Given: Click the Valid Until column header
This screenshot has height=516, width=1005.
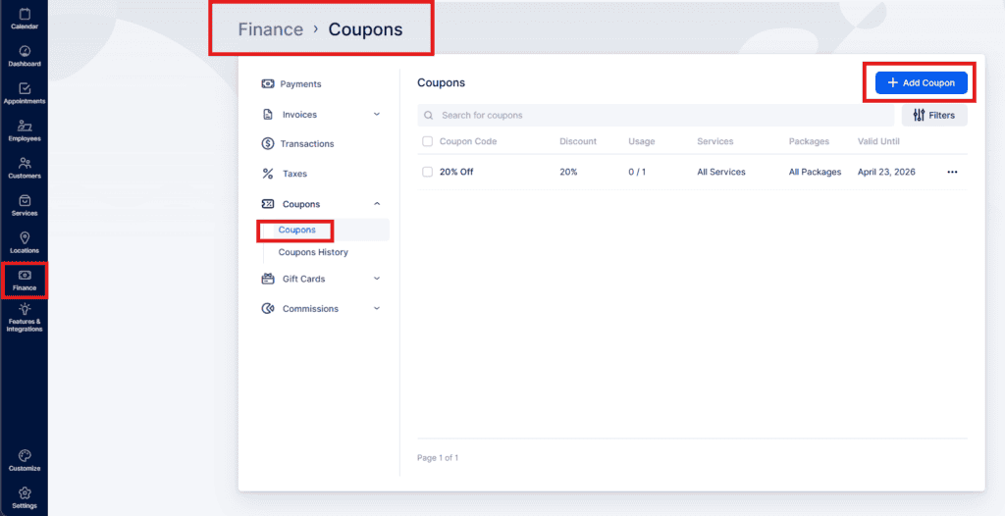Looking at the screenshot, I should [878, 141].
